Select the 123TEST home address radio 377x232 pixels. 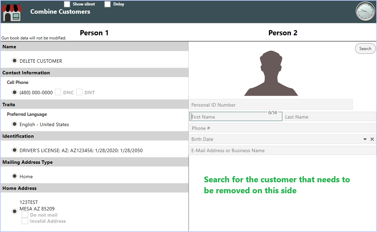coord(14,211)
